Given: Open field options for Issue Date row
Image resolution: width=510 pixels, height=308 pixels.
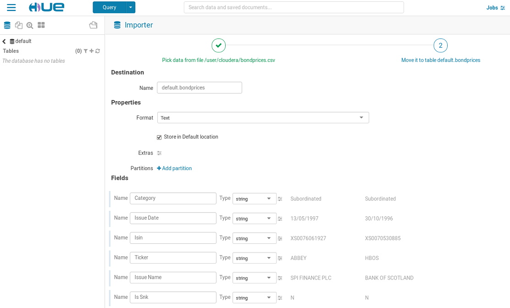Looking at the screenshot, I should [280, 219].
